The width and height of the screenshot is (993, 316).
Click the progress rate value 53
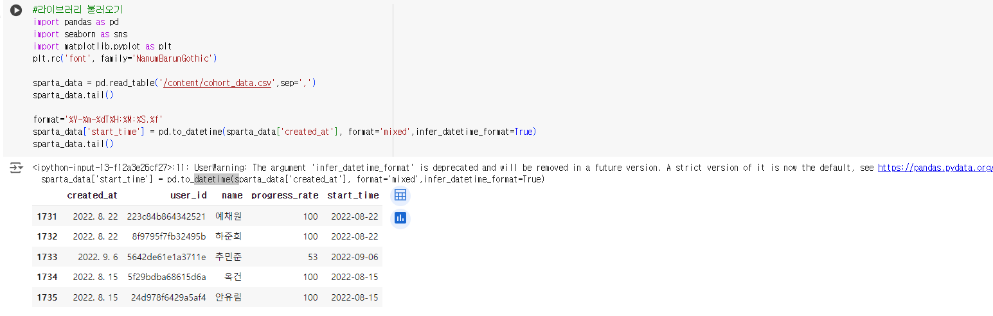click(x=312, y=257)
